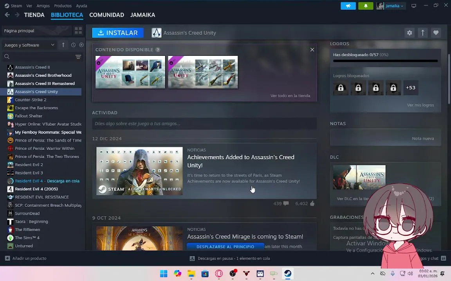Expand the Juegos y Software dropdown
Viewport: 451px width, 281px height.
[29, 45]
